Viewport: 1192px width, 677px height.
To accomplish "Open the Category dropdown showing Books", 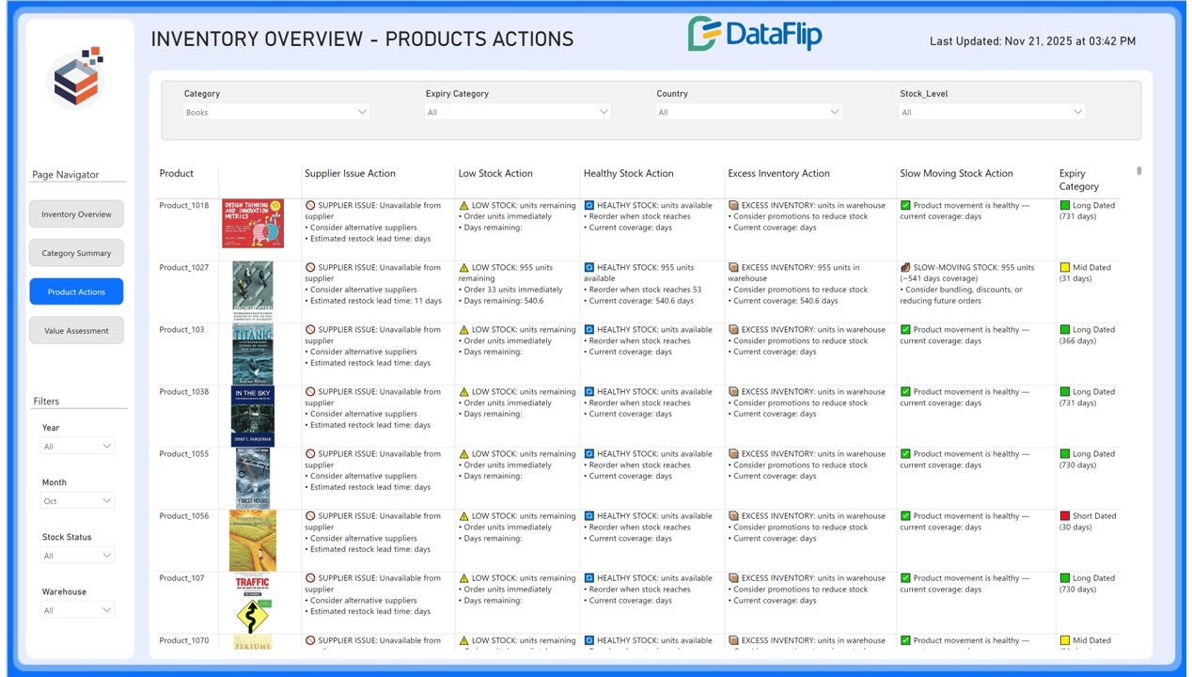I will (276, 112).
